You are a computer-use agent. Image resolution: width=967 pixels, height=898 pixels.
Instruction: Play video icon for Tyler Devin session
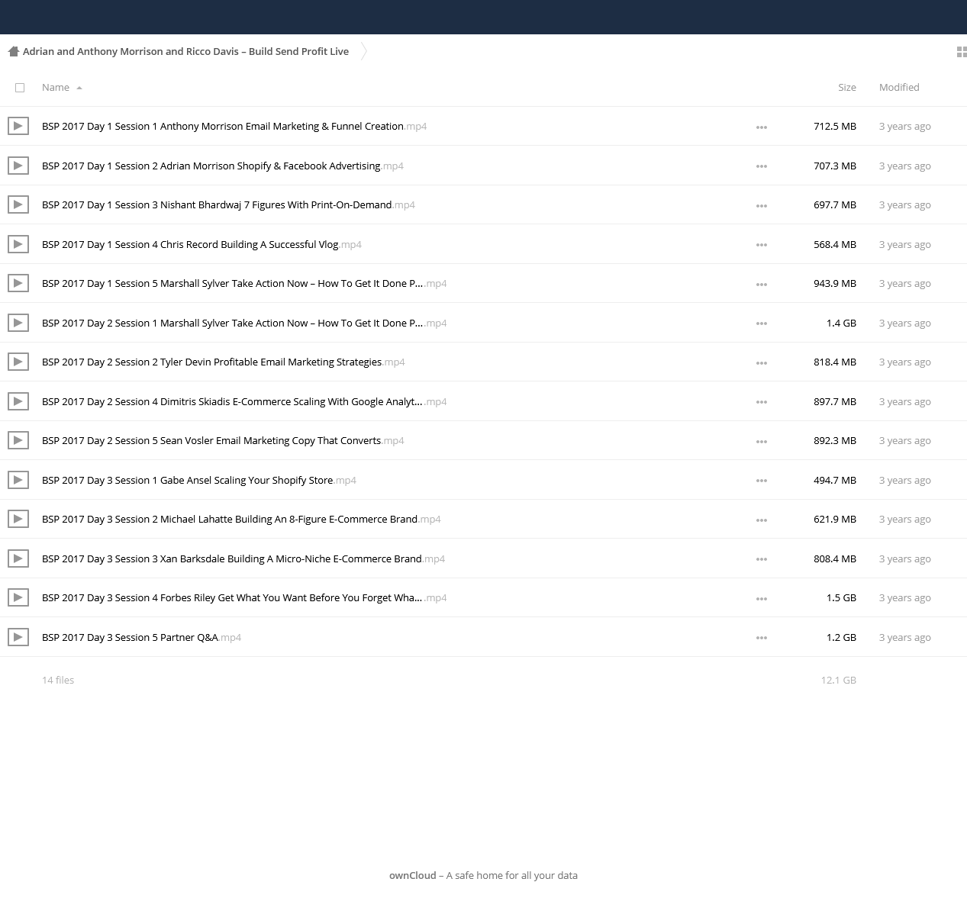click(x=18, y=362)
